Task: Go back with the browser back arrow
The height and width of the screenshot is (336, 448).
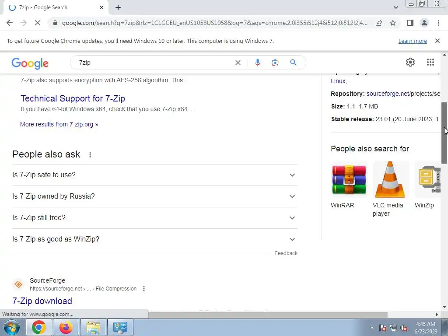Action: pyautogui.click(x=10, y=23)
